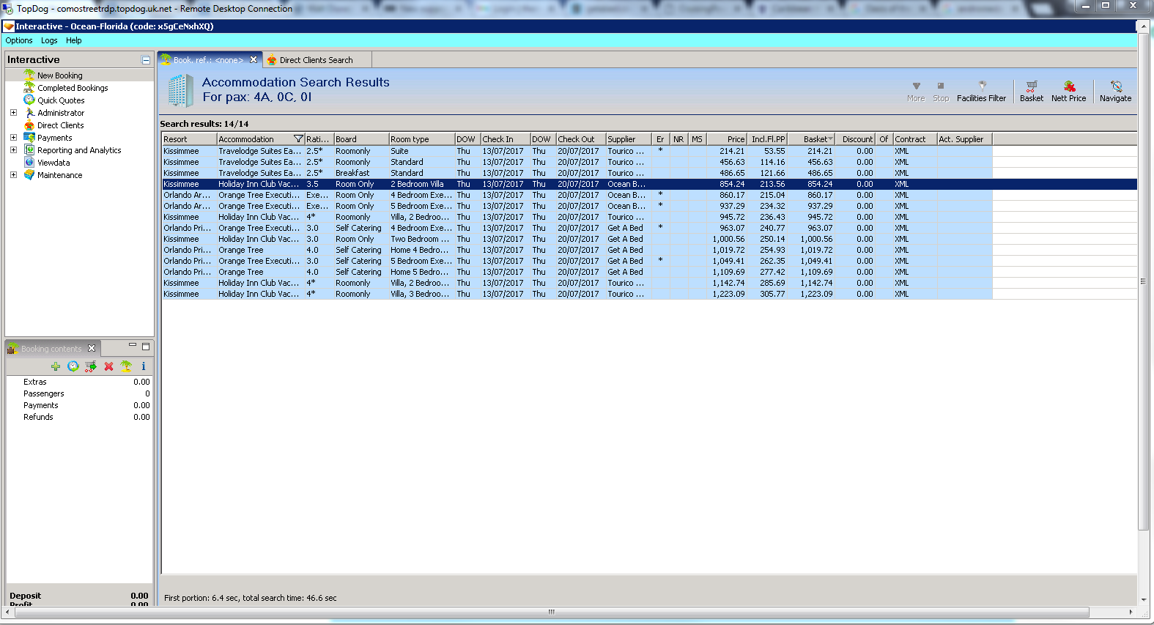The image size is (1154, 625).
Task: Click the basket-with-arrow icon in Booking contents
Action: 91,366
